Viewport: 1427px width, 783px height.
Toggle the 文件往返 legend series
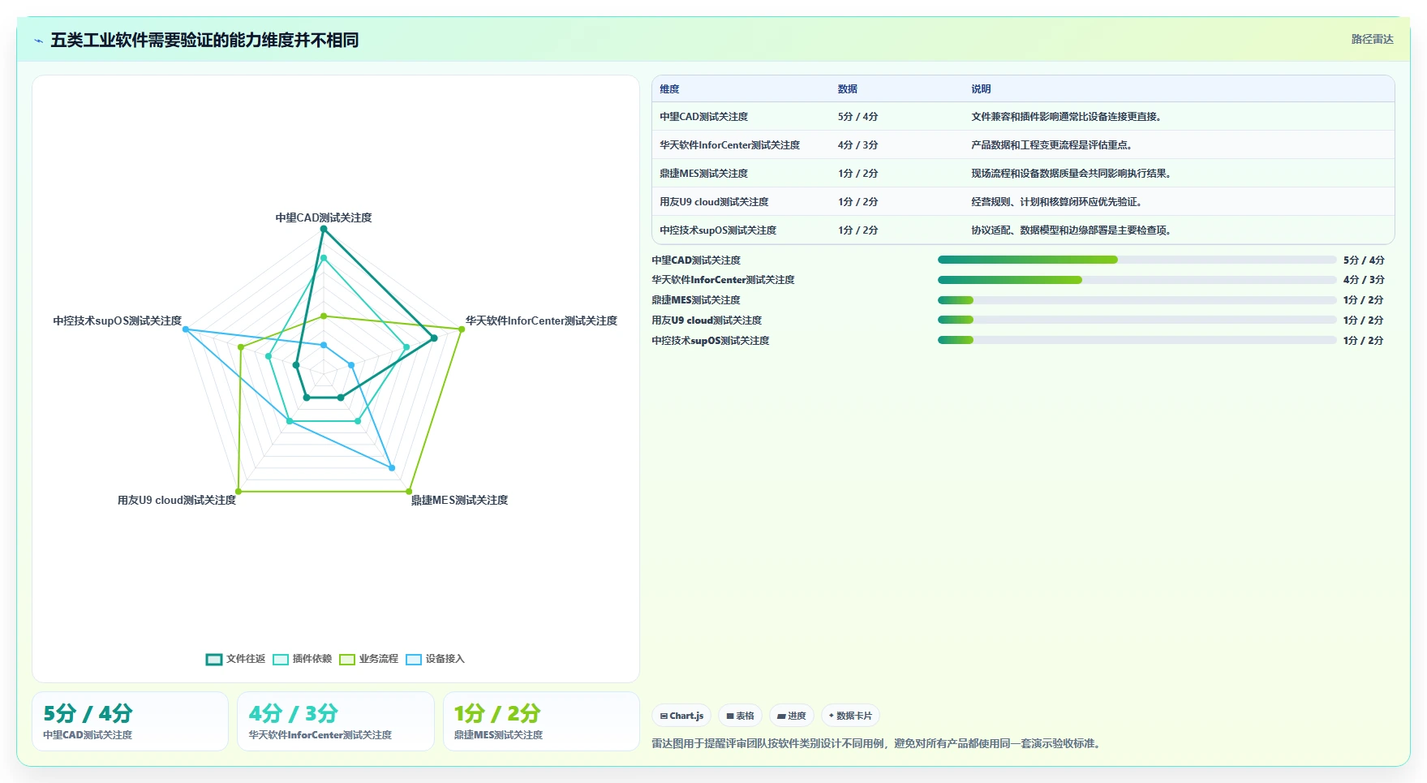click(x=235, y=659)
